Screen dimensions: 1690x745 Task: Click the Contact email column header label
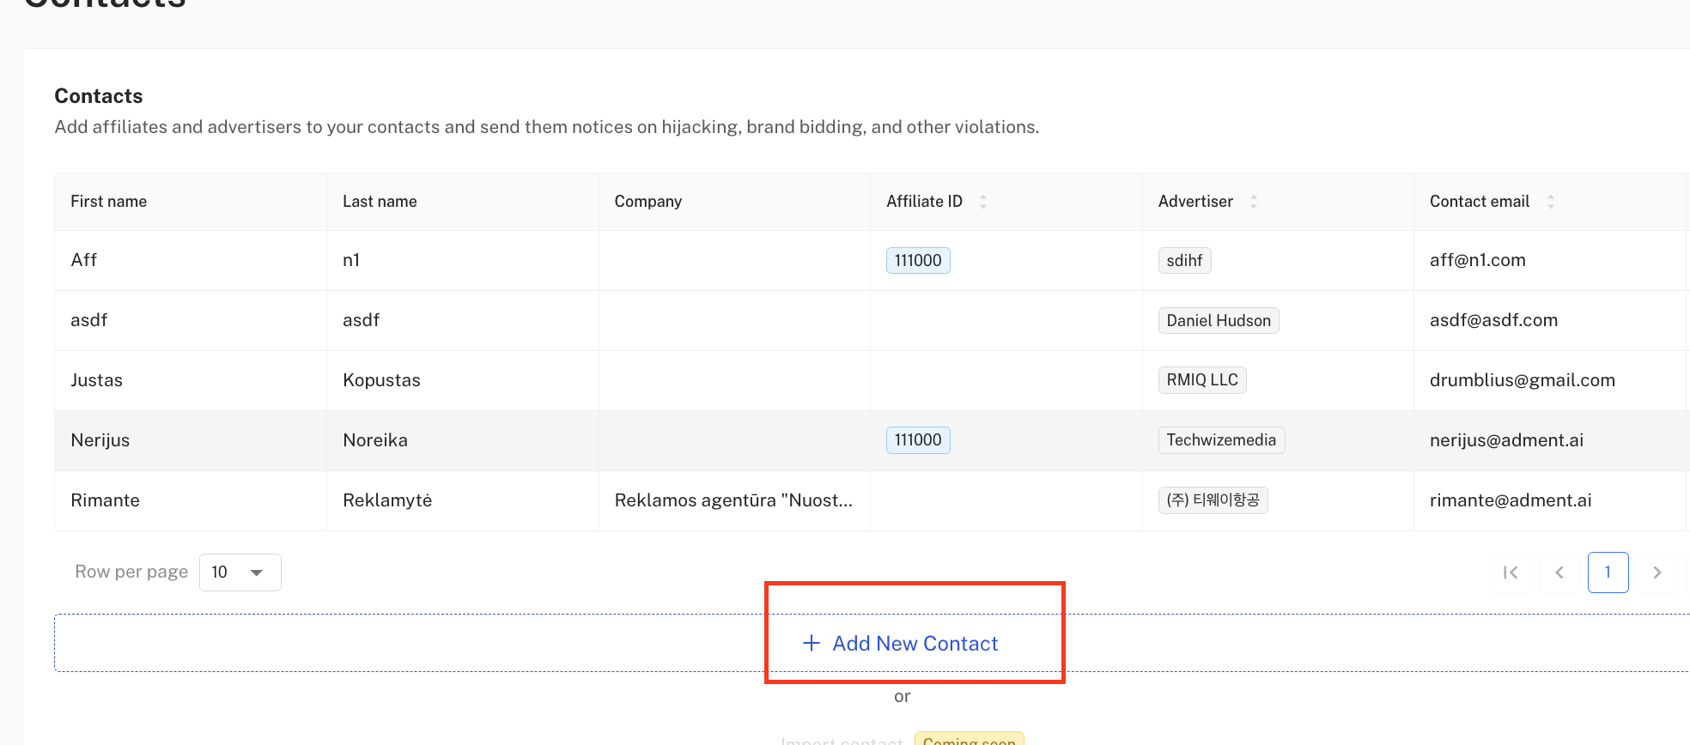tap(1480, 202)
